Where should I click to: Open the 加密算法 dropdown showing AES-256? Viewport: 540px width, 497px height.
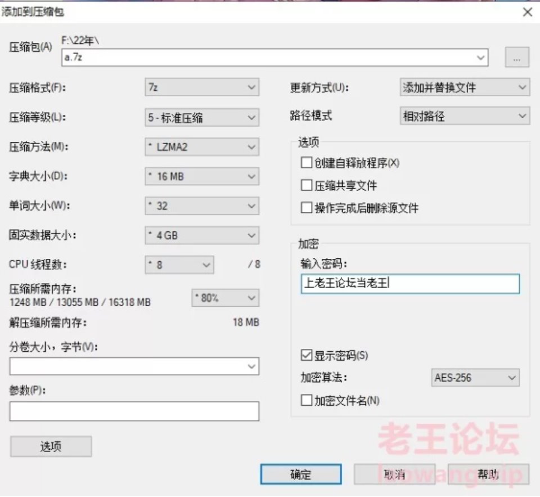click(x=475, y=378)
